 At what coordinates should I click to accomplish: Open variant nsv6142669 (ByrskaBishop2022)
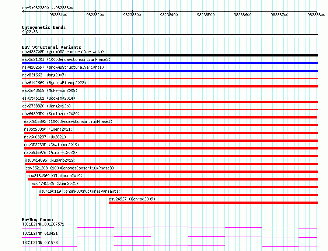(x=54, y=83)
